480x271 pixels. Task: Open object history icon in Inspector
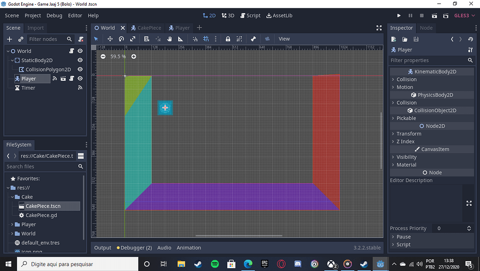point(471,39)
